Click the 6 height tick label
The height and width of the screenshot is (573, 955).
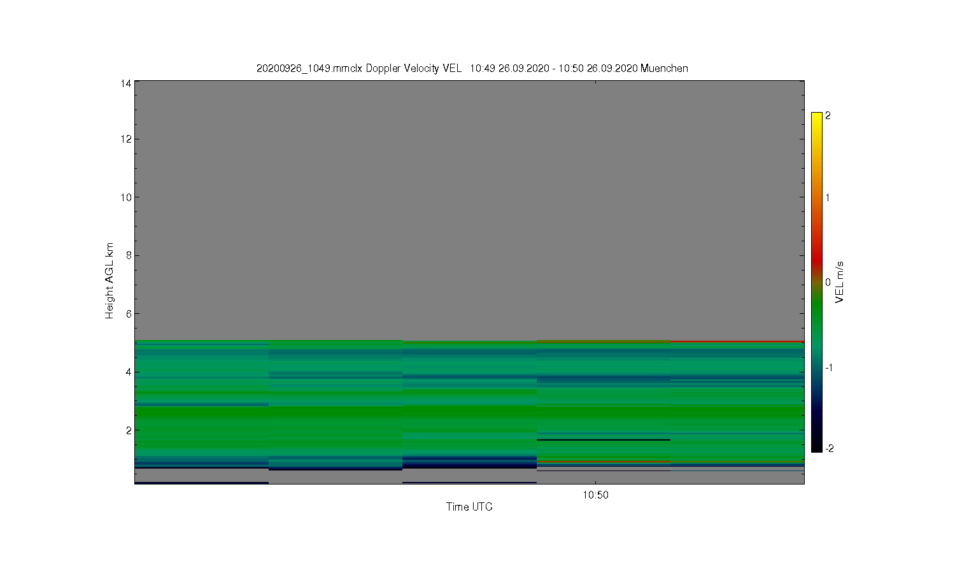click(129, 314)
